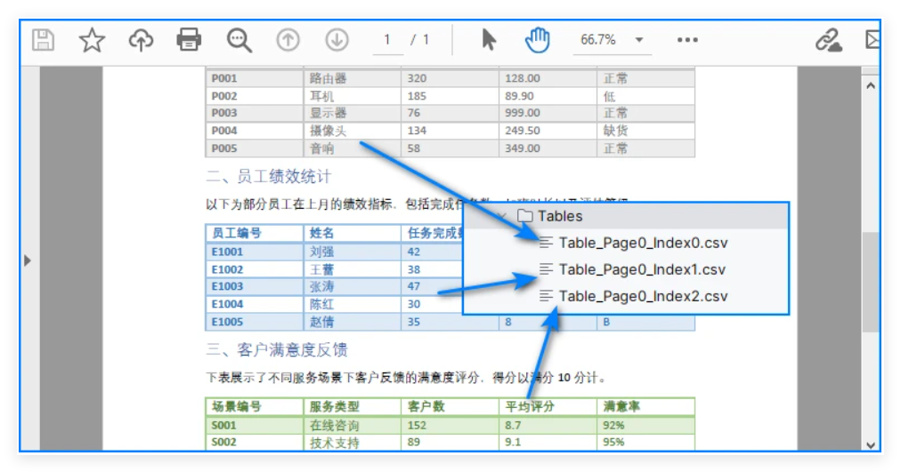
Task: Go to next page with down arrow
Action: (336, 40)
